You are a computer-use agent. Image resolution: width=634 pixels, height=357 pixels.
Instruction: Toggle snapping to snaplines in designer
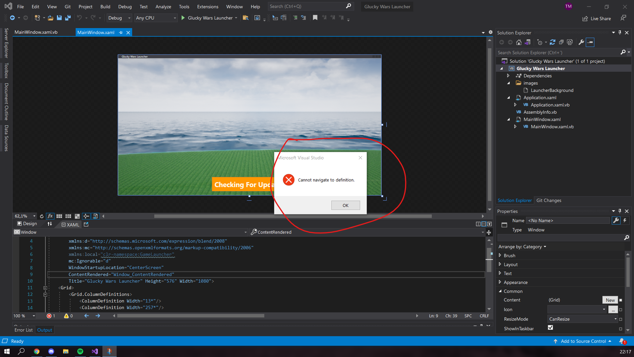86,216
